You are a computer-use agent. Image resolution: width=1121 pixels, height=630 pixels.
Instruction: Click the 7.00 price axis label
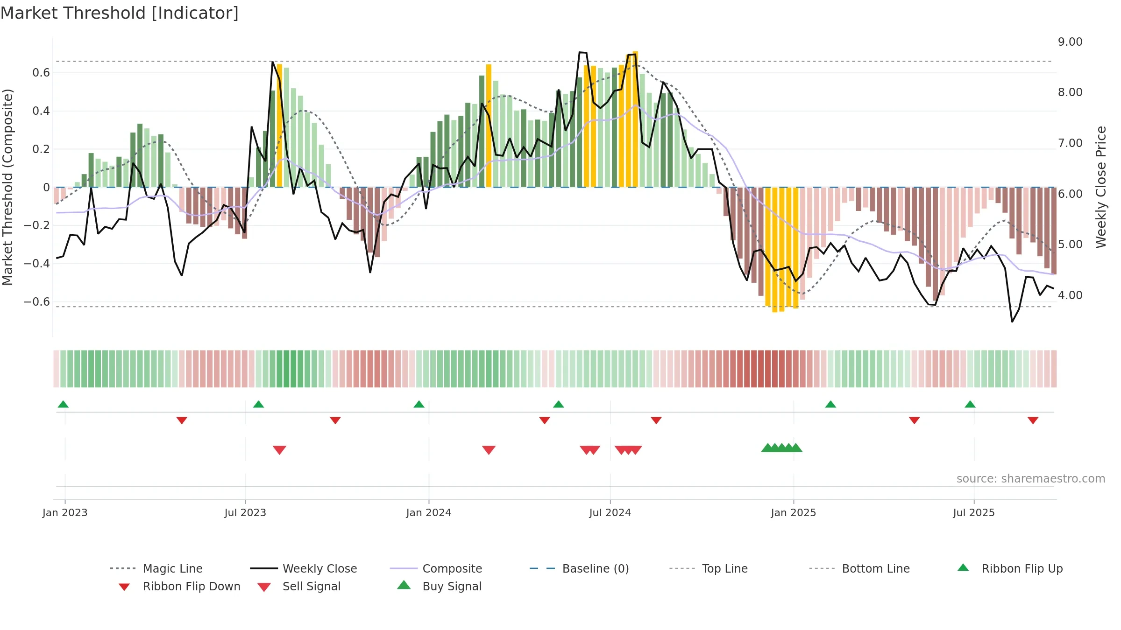[x=1070, y=143]
